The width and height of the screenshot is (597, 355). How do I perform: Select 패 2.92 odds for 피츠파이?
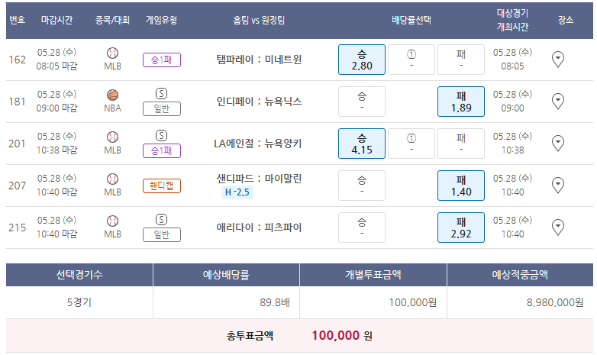[461, 227]
